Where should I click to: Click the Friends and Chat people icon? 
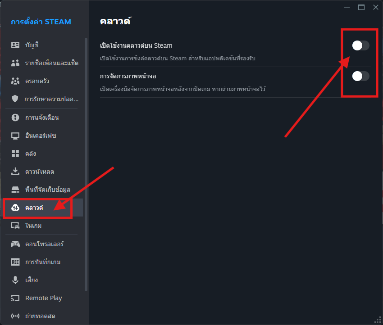pyautogui.click(x=15, y=63)
